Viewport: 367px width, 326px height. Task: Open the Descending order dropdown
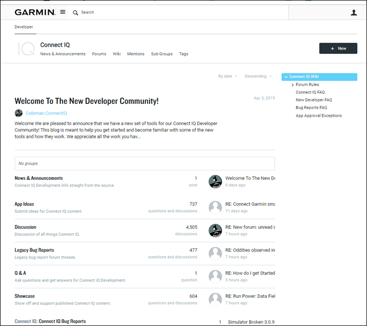(x=258, y=76)
